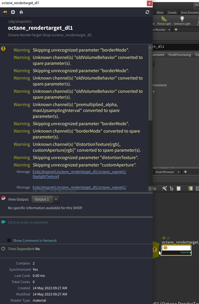Click the Output 1 dropdown arrow

click(56, 199)
